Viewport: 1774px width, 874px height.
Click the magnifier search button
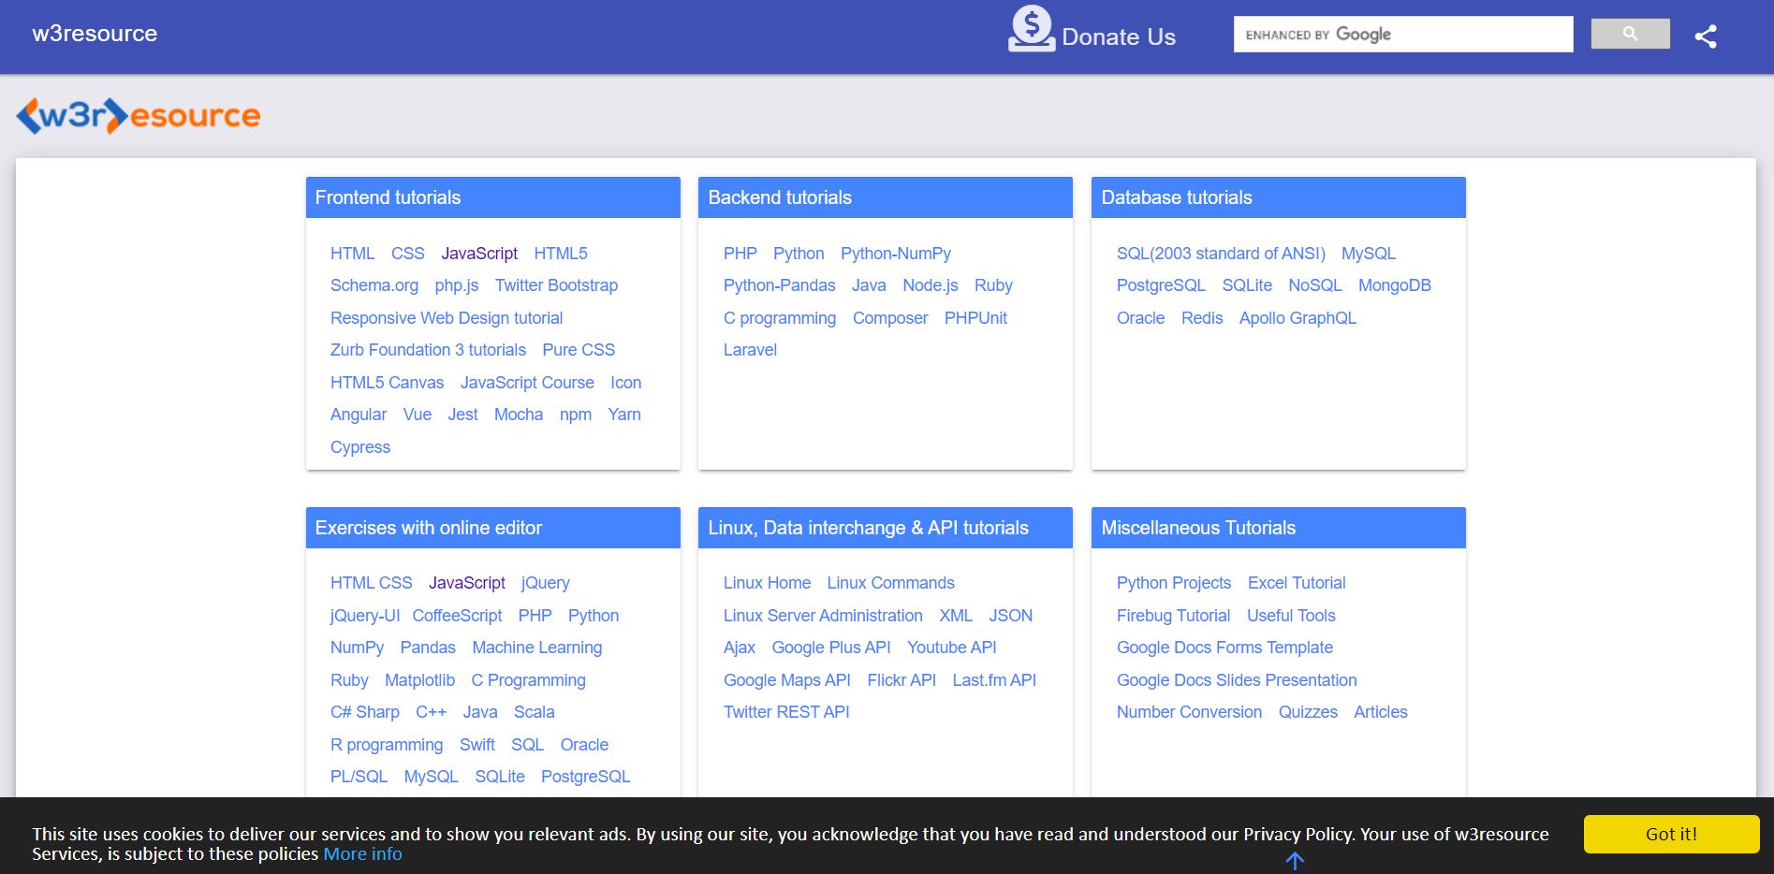1630,34
